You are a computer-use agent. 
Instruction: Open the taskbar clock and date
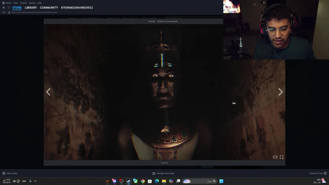[x=6, y=181]
